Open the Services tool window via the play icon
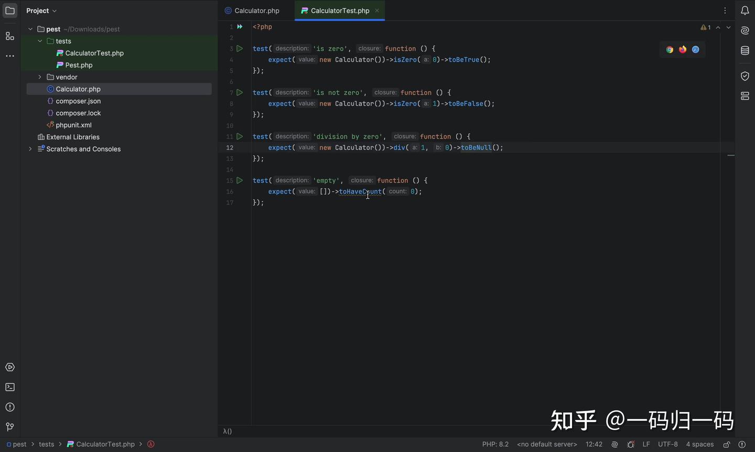This screenshot has width=755, height=452. [10, 367]
